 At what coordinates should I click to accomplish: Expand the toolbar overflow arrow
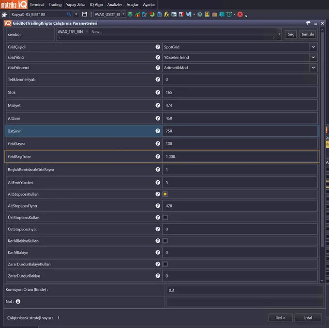(x=246, y=16)
